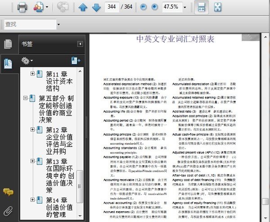Viewport: 270px width, 222px height.
Task: Collapse the 第五部分 bookmark section
Action: [25, 98]
